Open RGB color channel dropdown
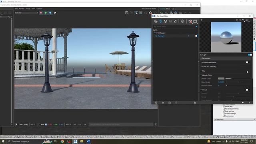The width and height of the screenshot is (256, 144). pos(26,13)
